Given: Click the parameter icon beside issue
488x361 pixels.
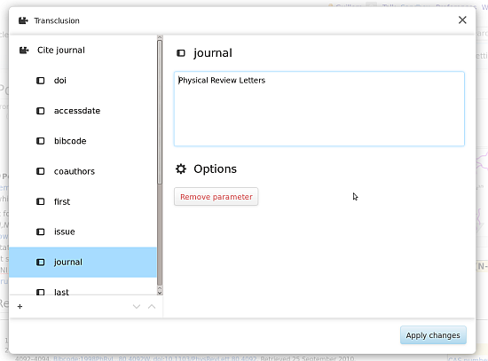Looking at the screenshot, I should point(41,232).
